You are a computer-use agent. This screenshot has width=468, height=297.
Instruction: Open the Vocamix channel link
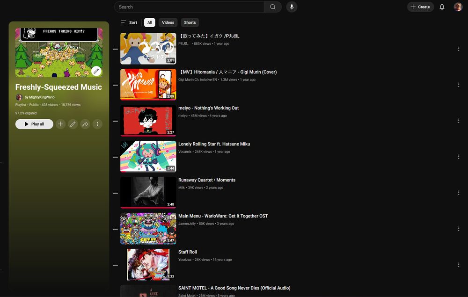(185, 152)
